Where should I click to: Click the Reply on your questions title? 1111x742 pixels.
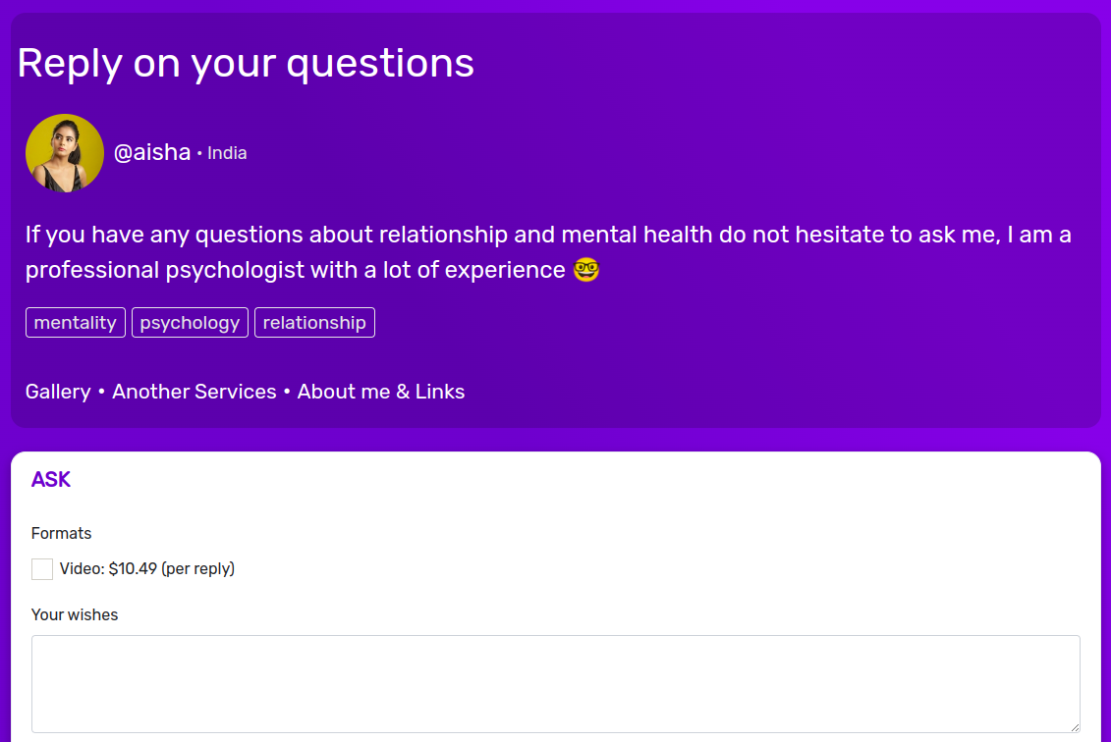246,63
